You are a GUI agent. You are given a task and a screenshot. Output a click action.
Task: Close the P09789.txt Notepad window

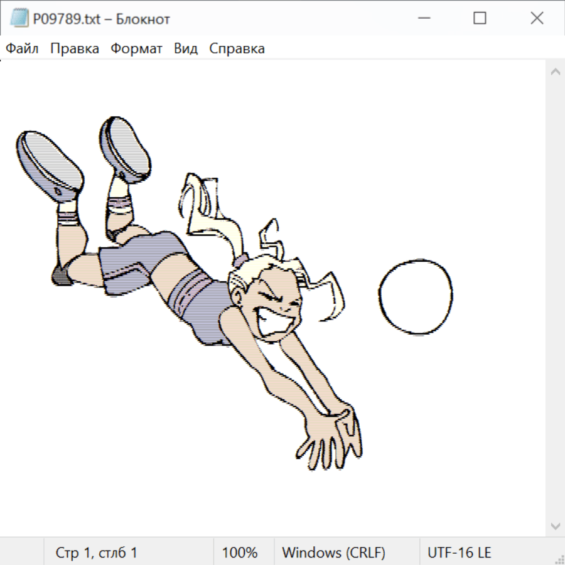pyautogui.click(x=537, y=19)
